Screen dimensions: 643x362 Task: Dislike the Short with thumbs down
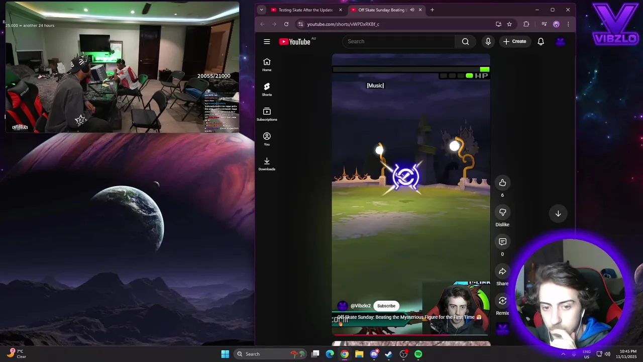[x=502, y=212]
